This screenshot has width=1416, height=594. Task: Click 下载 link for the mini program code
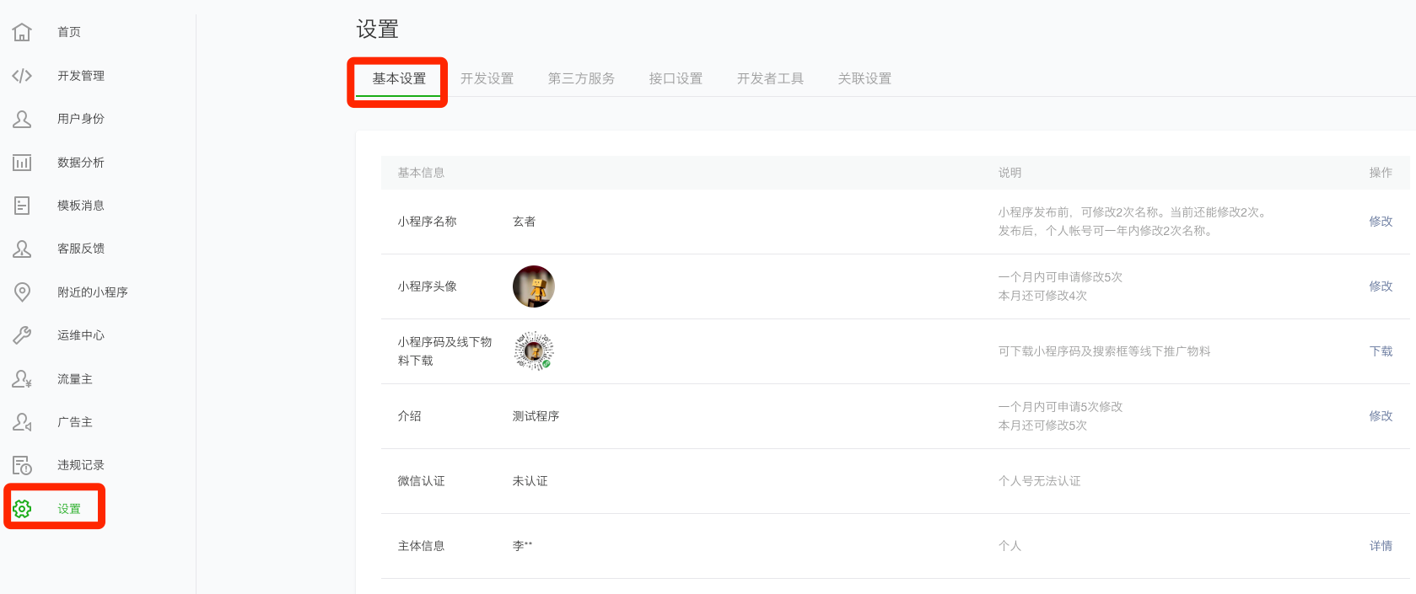tap(1381, 351)
